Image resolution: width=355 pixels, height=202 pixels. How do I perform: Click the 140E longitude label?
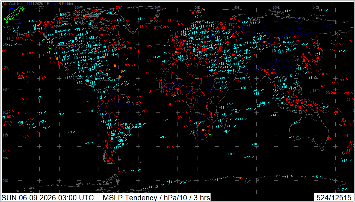point(316,7)
